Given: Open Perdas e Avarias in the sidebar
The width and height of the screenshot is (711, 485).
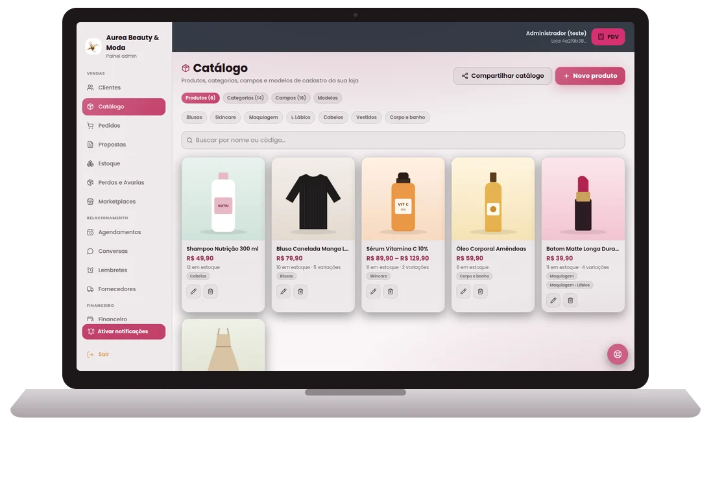Looking at the screenshot, I should pos(124,183).
